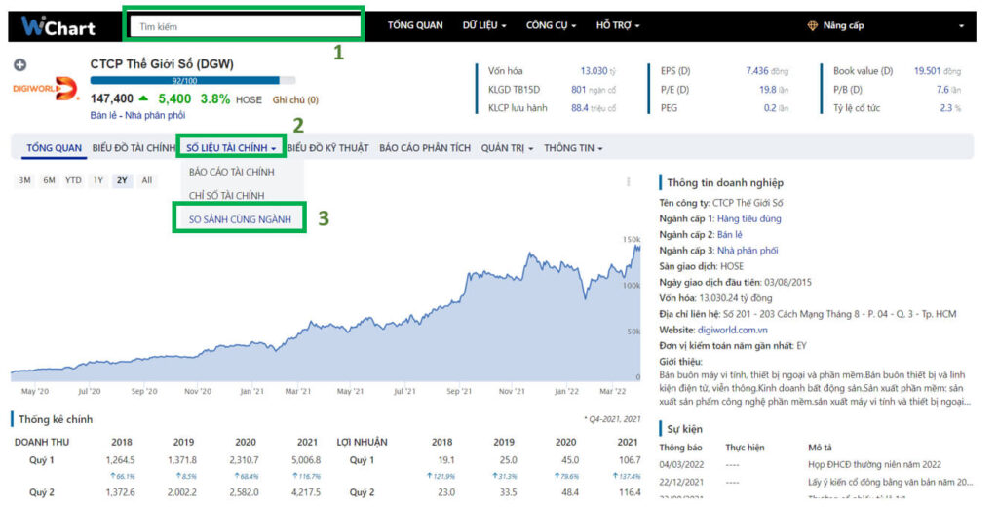
Task: Open the QUẢN TRỊ dropdown tab
Action: click(507, 148)
